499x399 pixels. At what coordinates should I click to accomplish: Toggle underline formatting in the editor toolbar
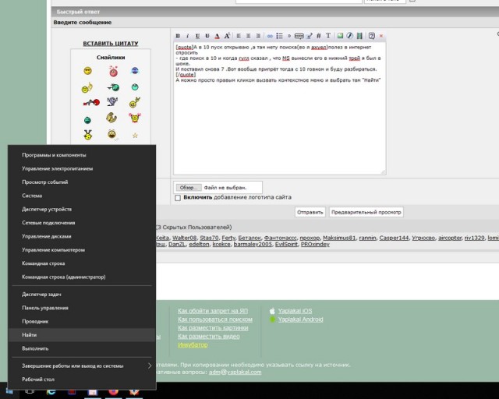(197, 36)
